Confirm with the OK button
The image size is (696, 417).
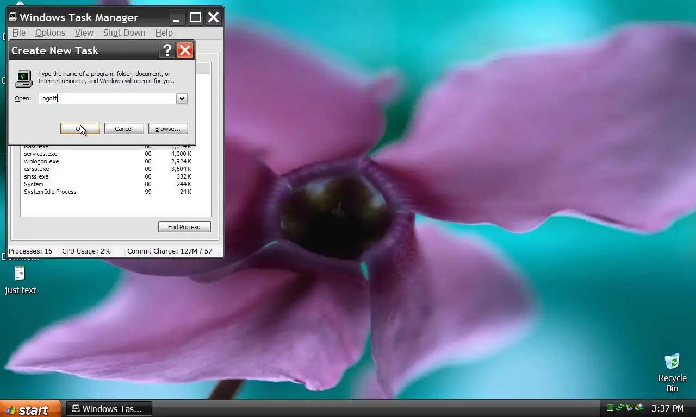(80, 129)
